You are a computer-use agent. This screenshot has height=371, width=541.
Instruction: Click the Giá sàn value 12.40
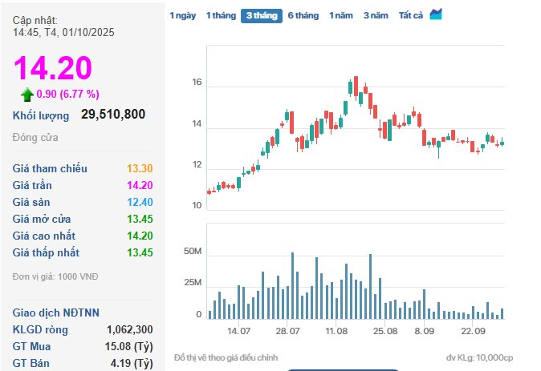140,202
